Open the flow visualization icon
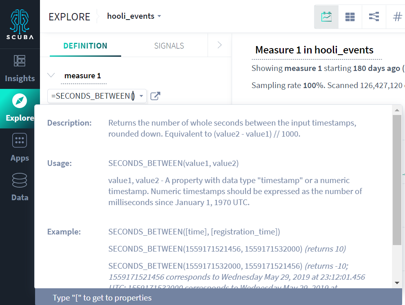This screenshot has height=305, width=405. coord(374,16)
